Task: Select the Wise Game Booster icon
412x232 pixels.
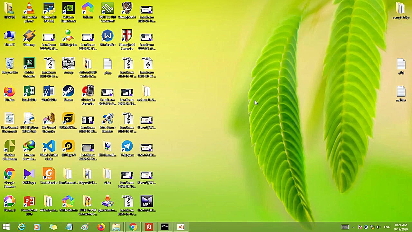Action: pyautogui.click(x=108, y=123)
